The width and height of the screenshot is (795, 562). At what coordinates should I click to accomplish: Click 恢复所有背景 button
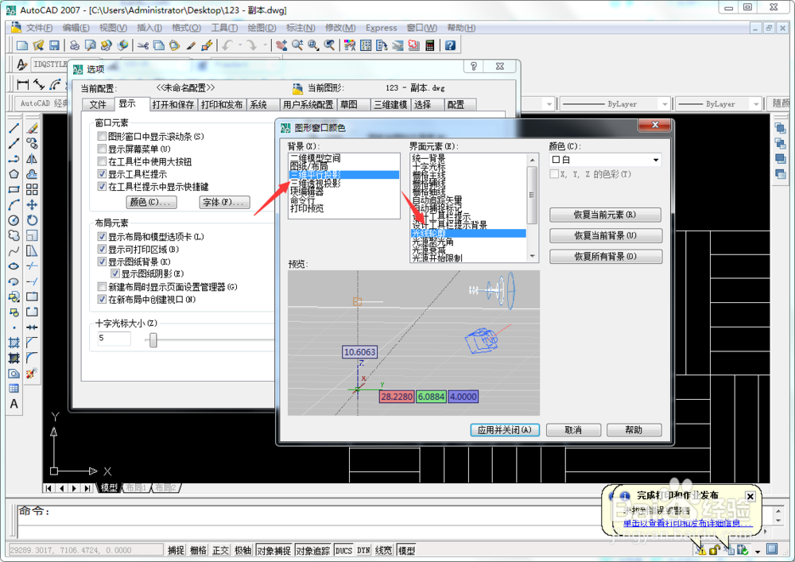tap(605, 257)
